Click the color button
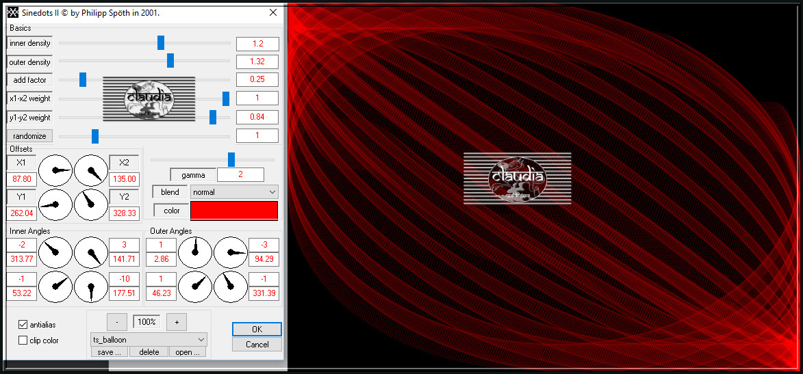This screenshot has height=374, width=803. tap(171, 211)
